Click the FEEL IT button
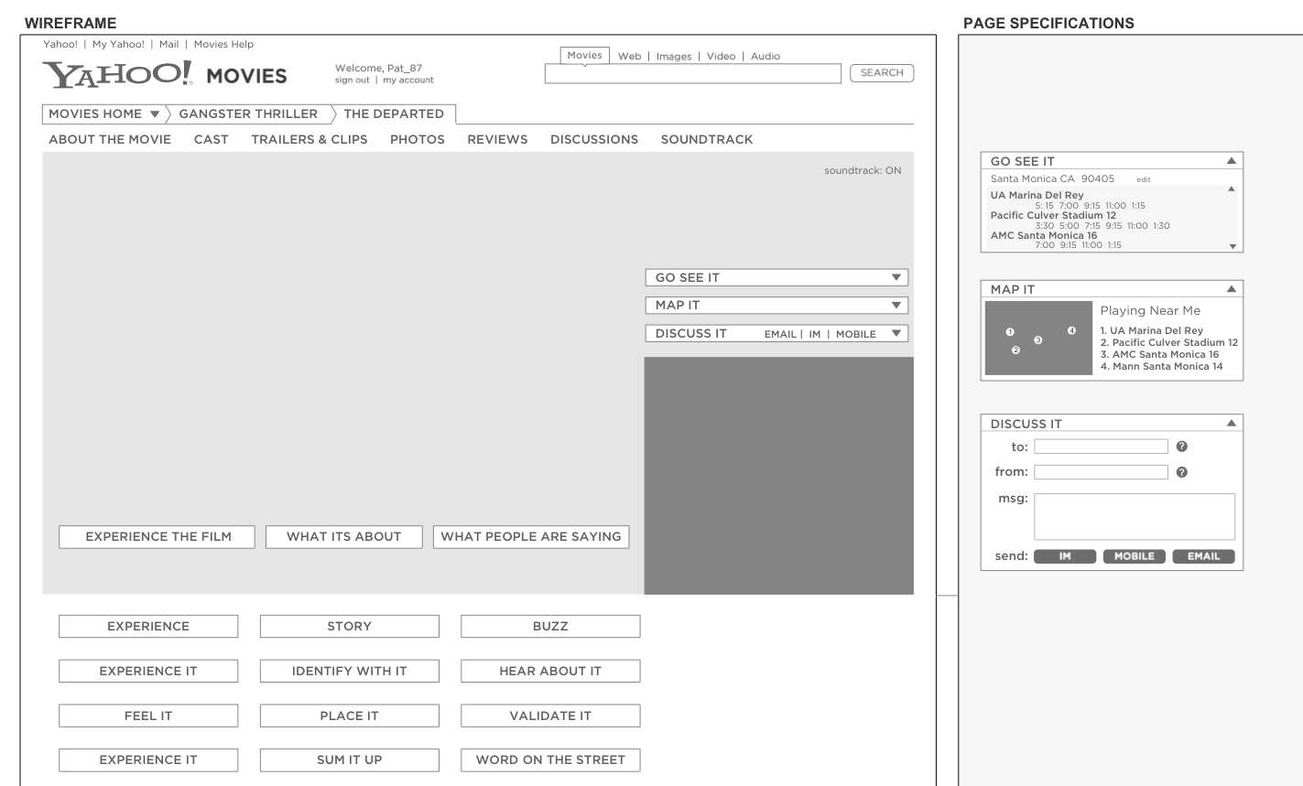This screenshot has height=786, width=1303. [x=148, y=716]
